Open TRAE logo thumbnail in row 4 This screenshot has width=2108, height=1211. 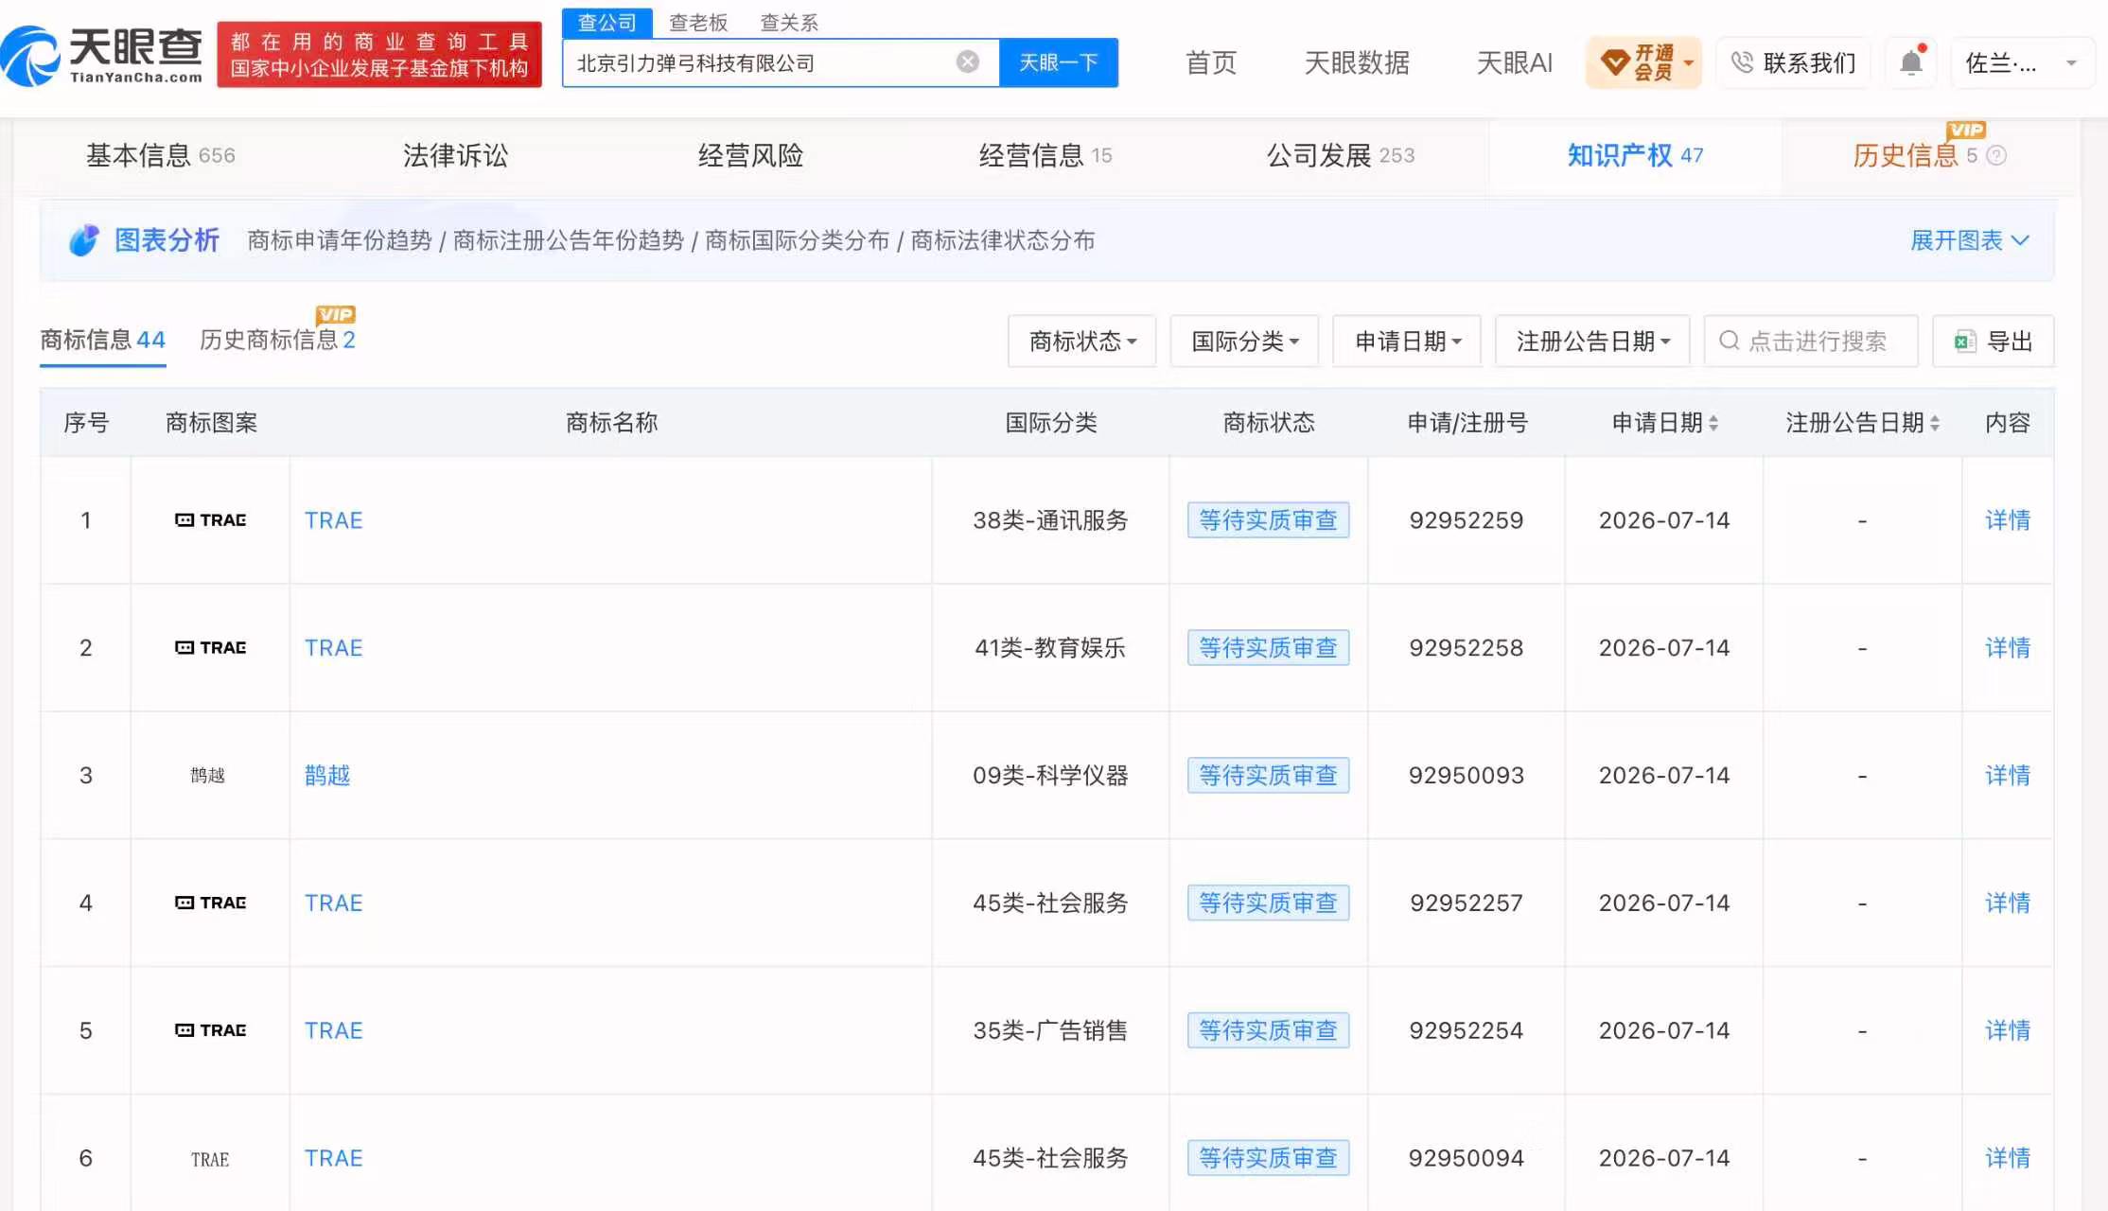[x=211, y=904]
